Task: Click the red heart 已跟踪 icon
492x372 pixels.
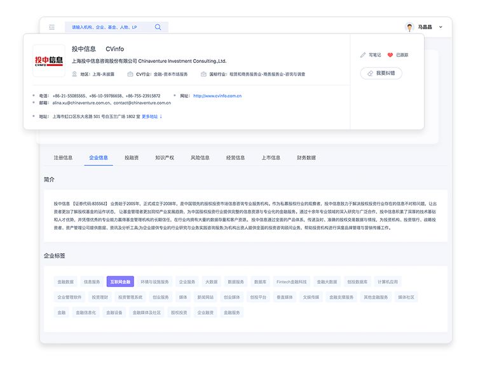Action: click(390, 55)
